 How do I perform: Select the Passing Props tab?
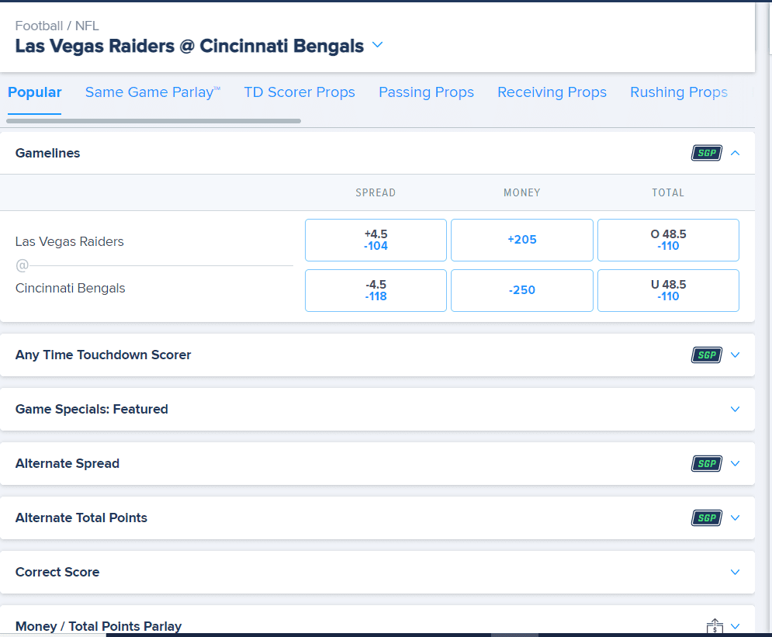(426, 92)
